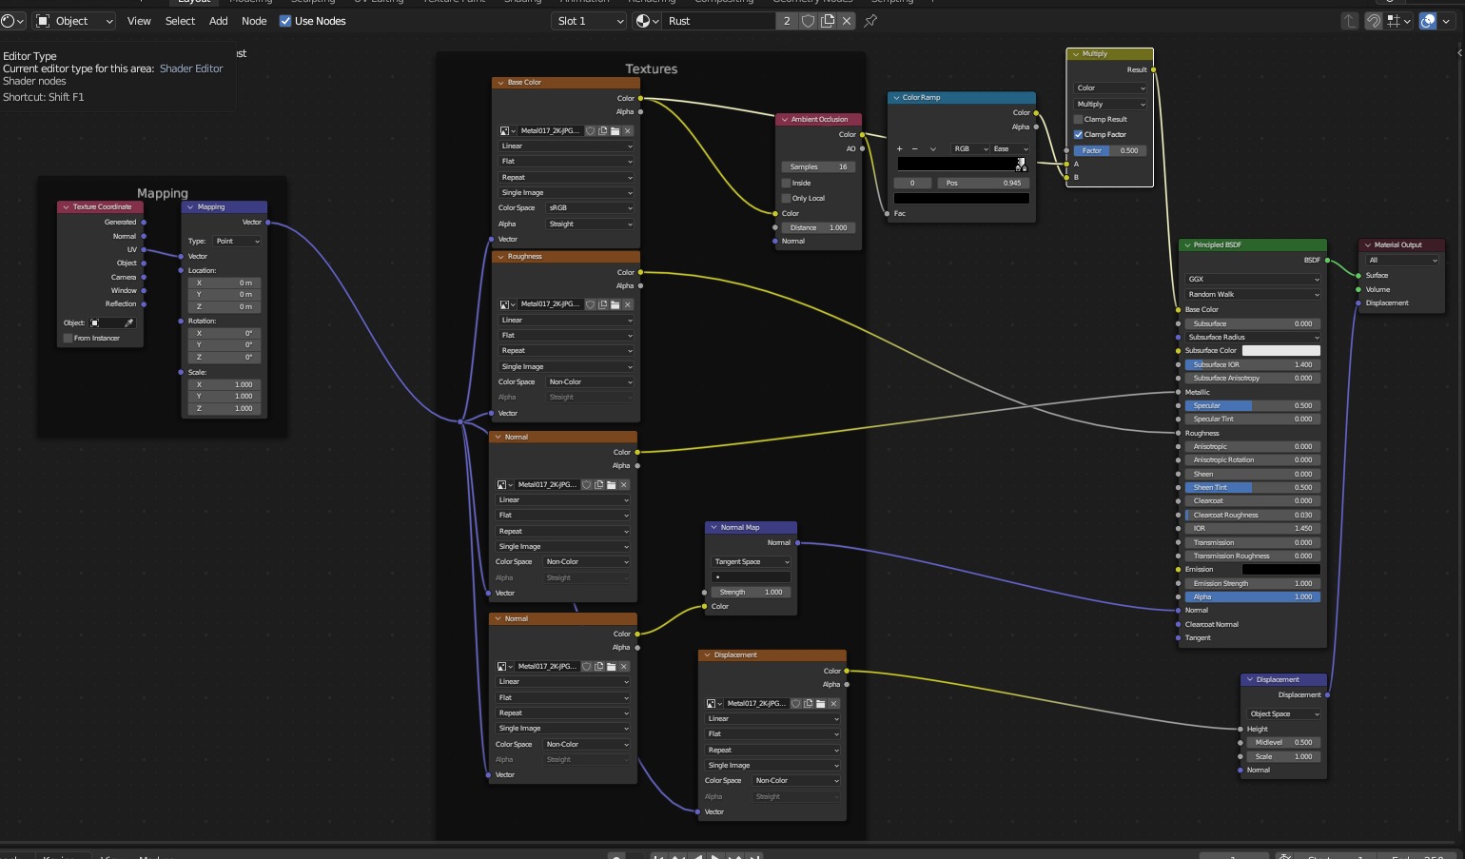1465x859 pixels.
Task: Click the Emission black color swatch
Action: (x=1281, y=569)
